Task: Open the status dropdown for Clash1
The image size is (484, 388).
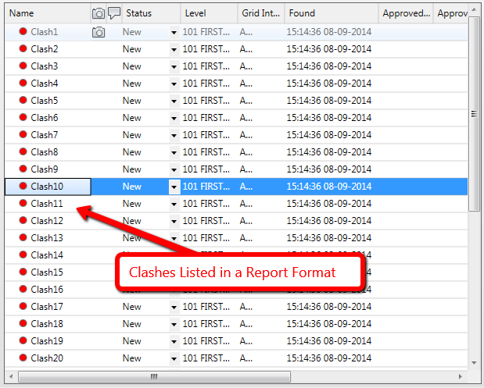Action: (x=174, y=32)
